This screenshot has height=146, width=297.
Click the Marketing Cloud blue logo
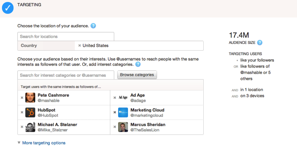pyautogui.click(x=123, y=112)
